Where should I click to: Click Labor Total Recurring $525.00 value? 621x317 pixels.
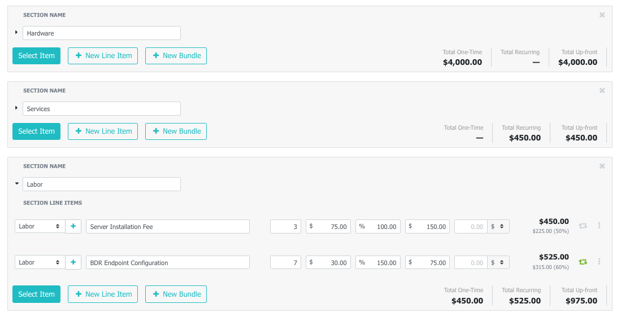(x=525, y=301)
